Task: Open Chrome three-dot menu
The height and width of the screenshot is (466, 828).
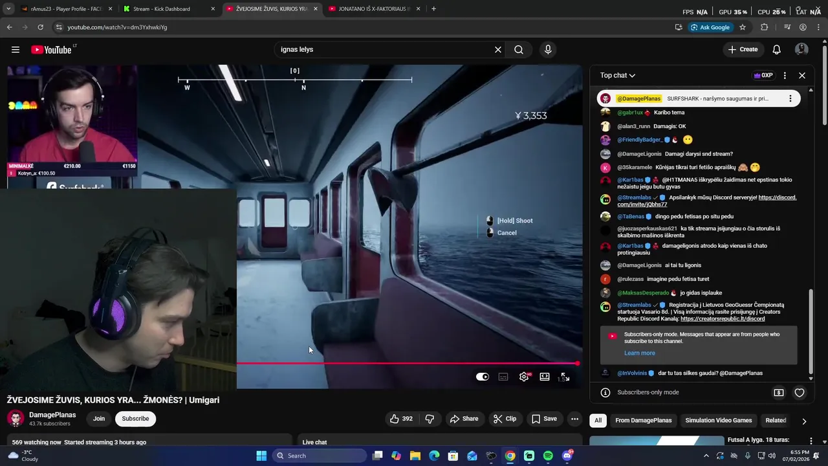Action: (818, 27)
